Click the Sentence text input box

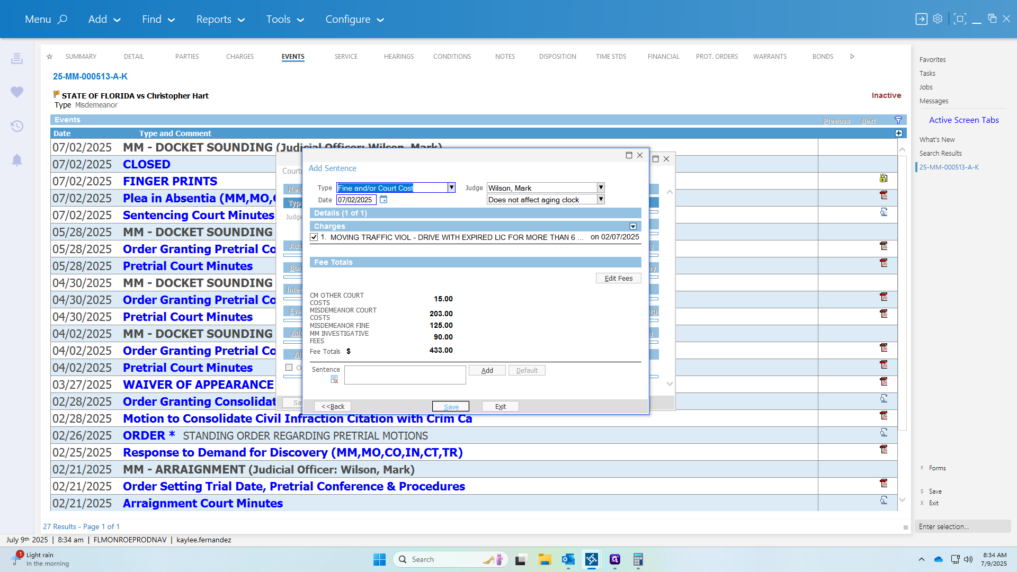click(x=405, y=375)
